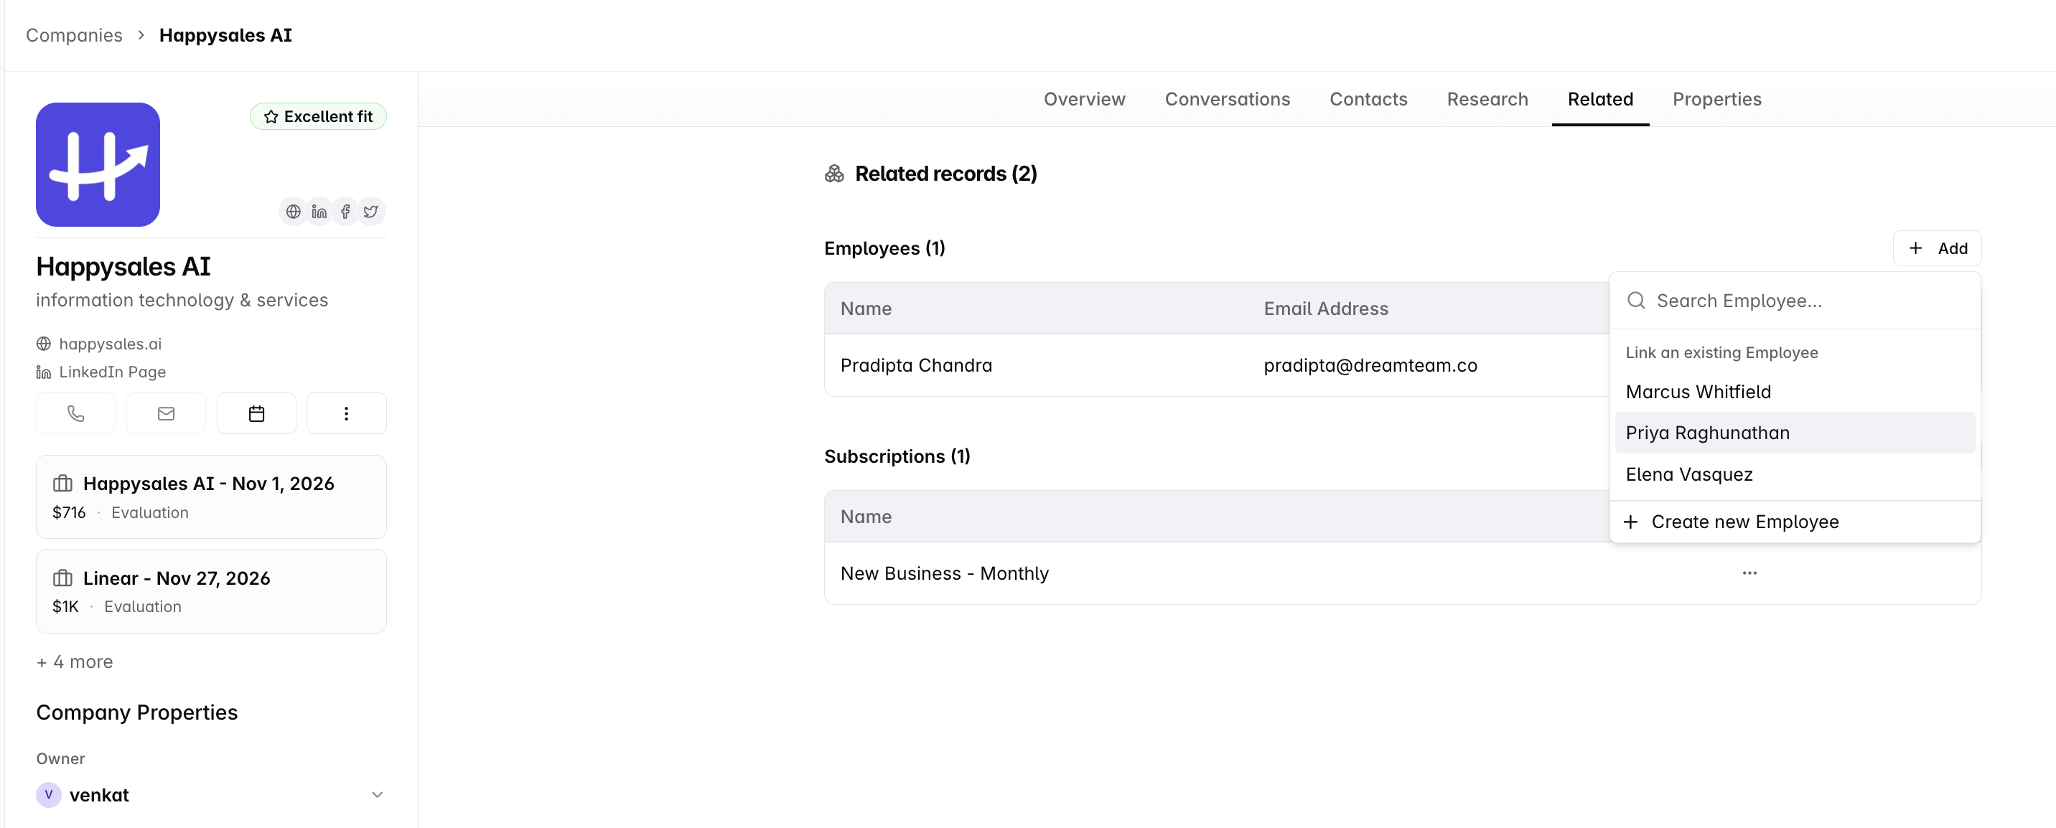Viewport: 2056px width, 828px height.
Task: Select Elena Vasquez from employee list
Action: click(1795, 474)
